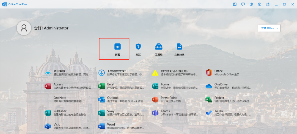Launch the Outlook app icon
The height and width of the screenshot is (134, 297).
click(x=101, y=100)
